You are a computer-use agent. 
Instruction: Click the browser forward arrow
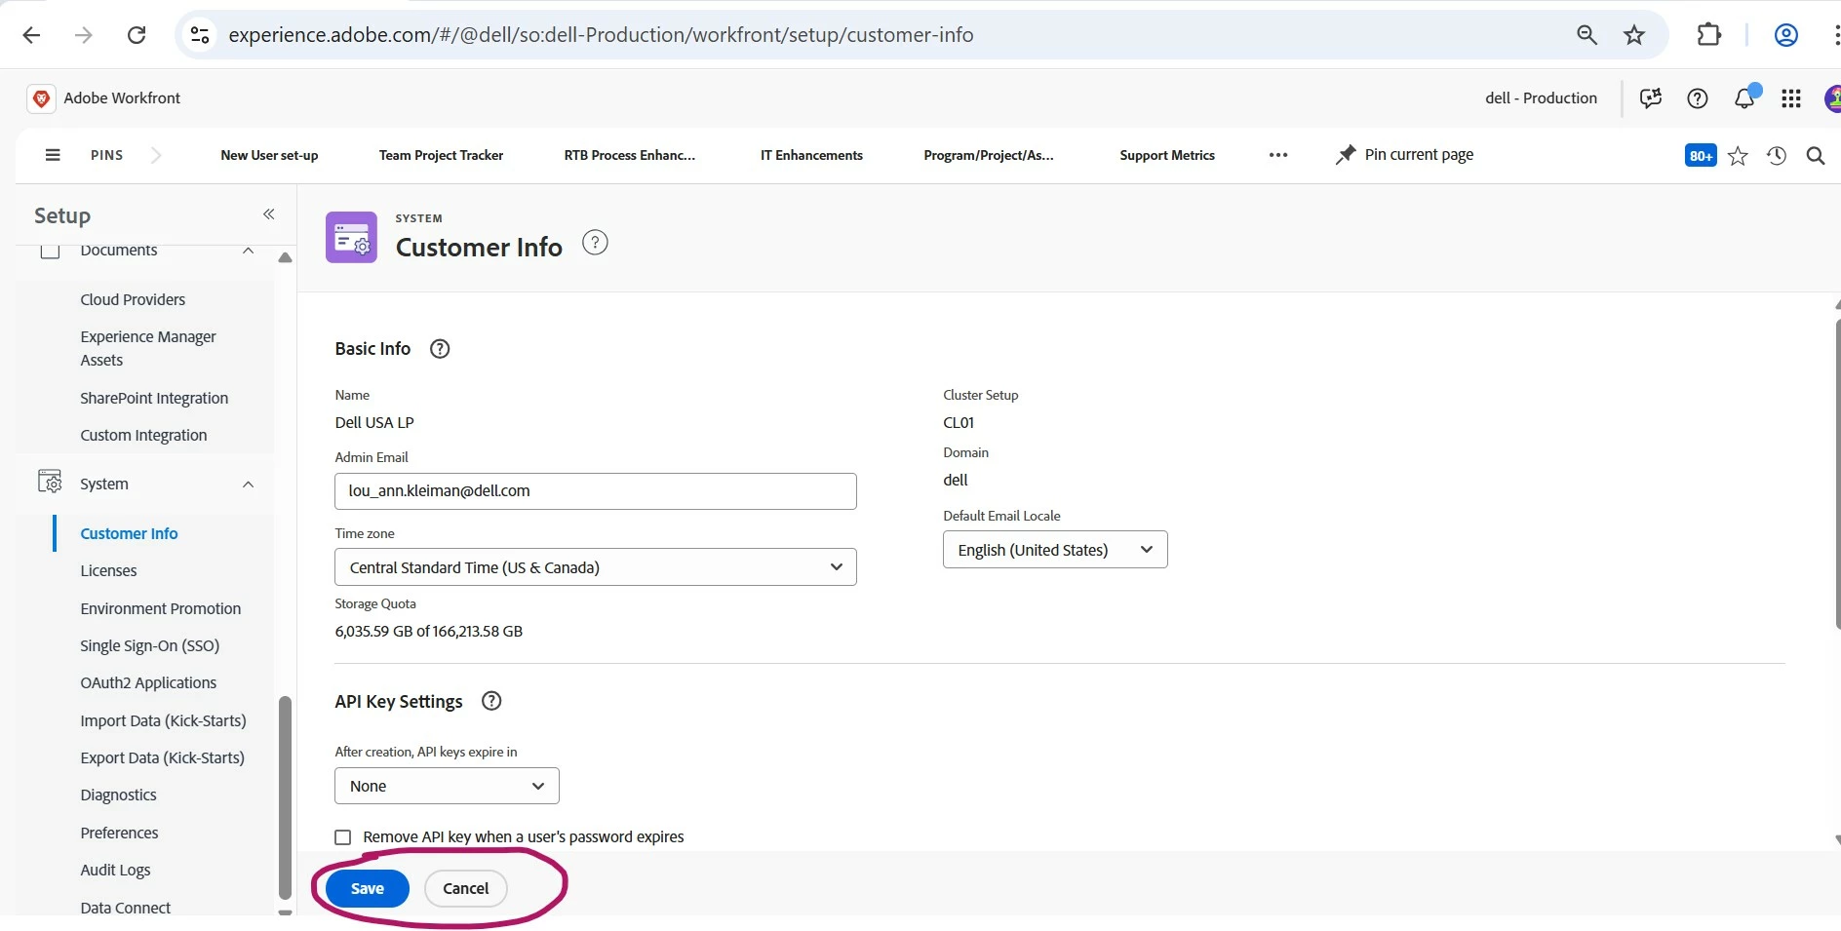click(x=84, y=35)
